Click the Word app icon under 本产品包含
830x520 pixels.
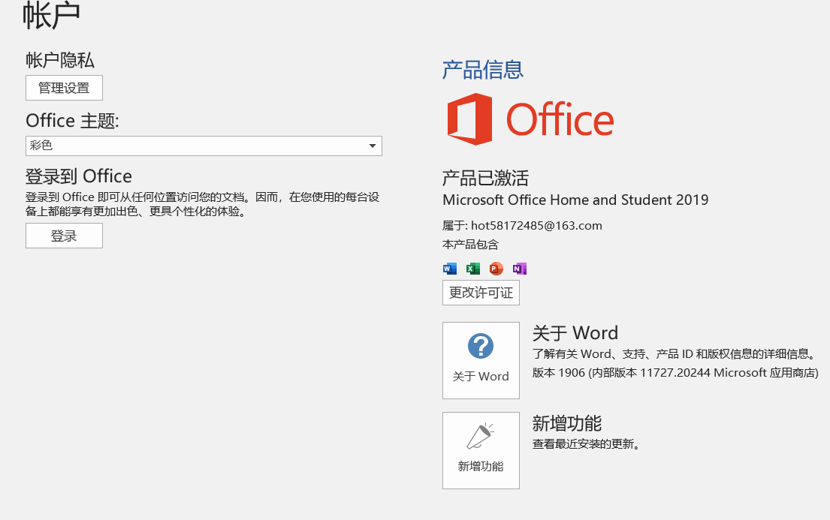click(x=450, y=269)
